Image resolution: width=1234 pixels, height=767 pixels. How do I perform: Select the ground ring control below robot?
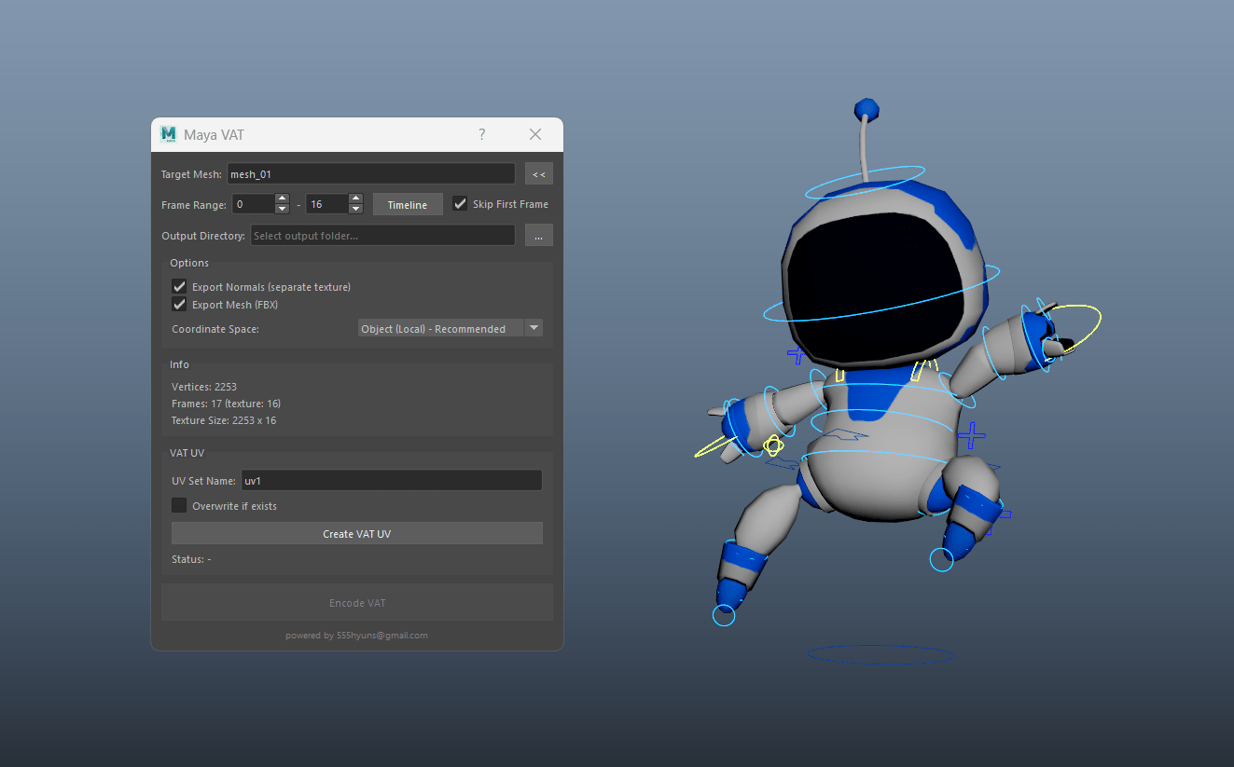(880, 655)
